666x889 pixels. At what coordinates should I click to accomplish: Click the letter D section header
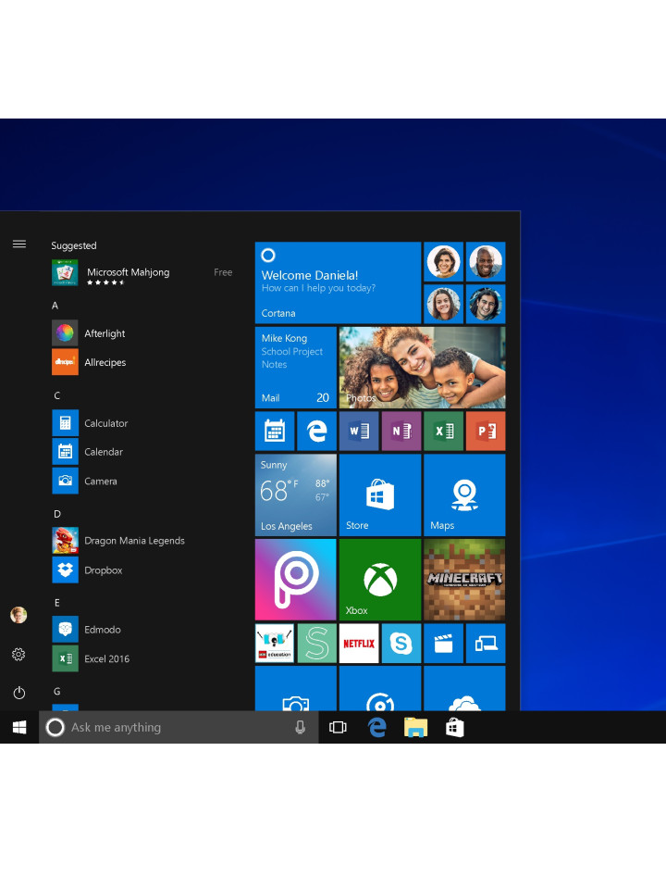pyautogui.click(x=57, y=514)
